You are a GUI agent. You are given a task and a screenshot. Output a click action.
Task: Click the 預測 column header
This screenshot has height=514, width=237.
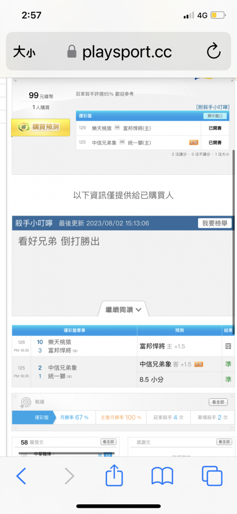[x=180, y=330]
